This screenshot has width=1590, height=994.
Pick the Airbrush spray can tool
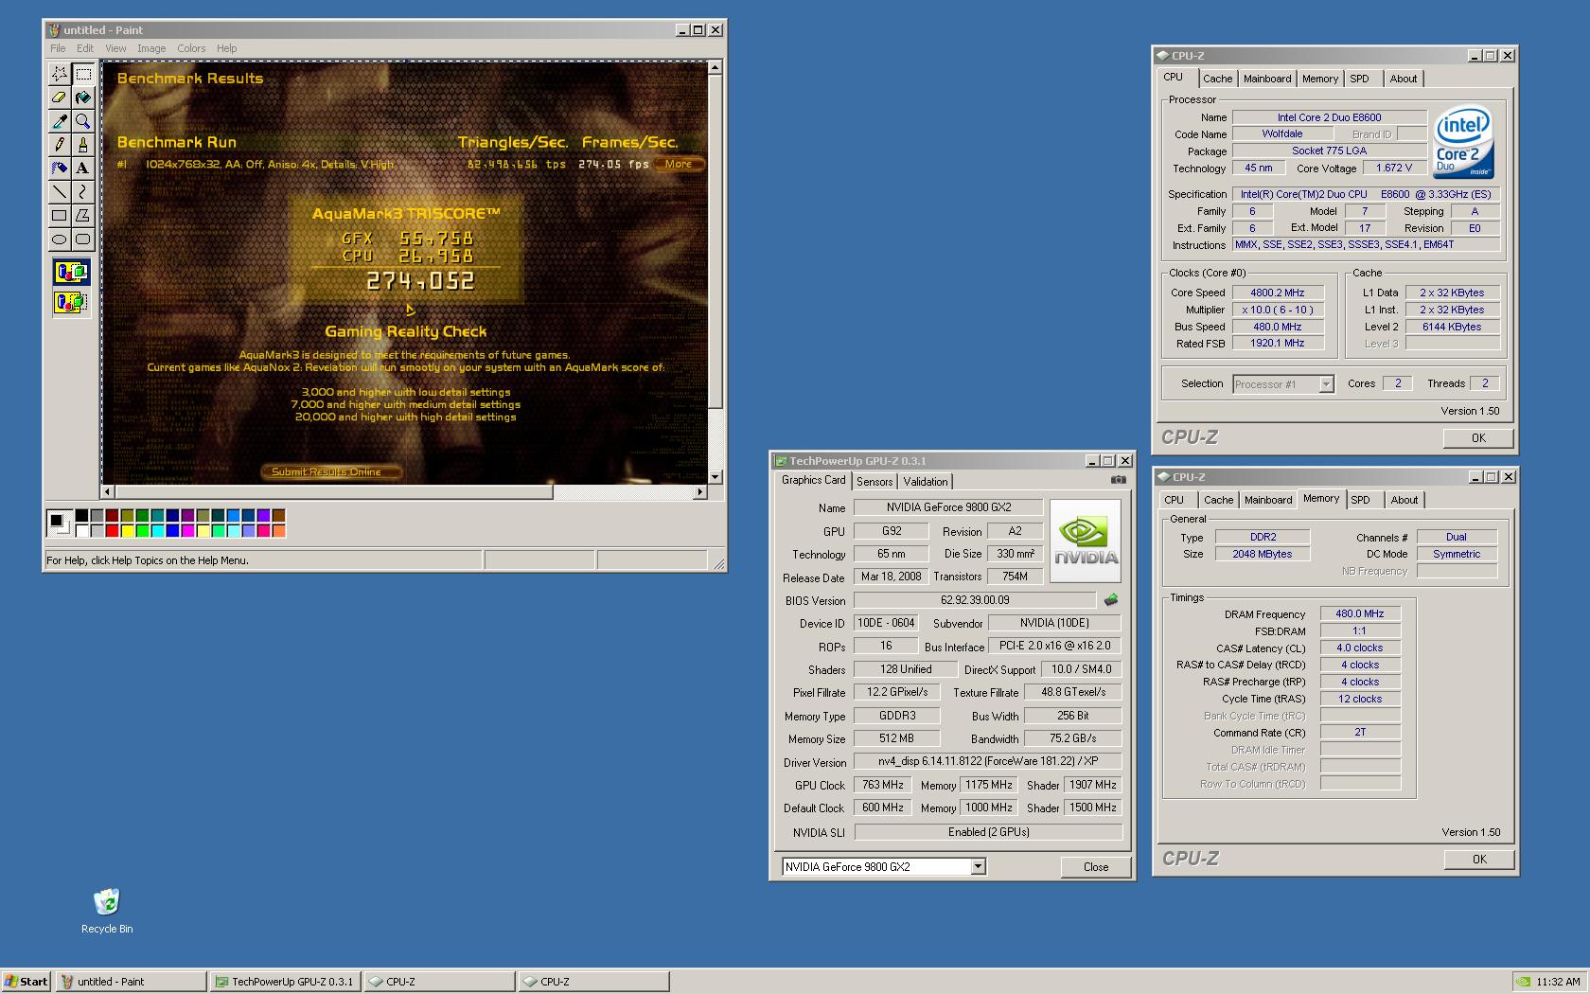tap(60, 169)
